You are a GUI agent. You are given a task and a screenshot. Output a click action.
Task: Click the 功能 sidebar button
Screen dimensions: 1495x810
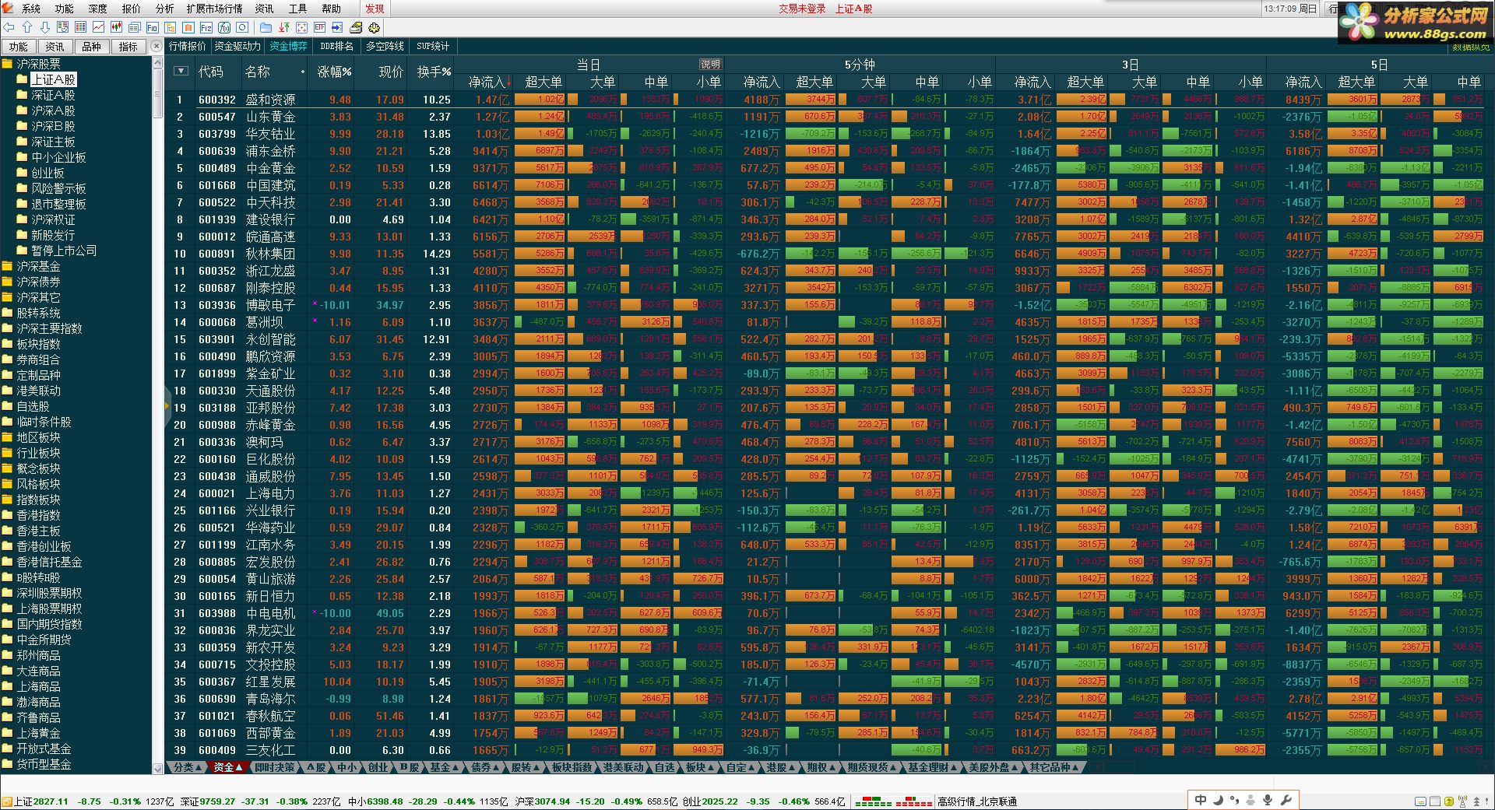(x=19, y=47)
